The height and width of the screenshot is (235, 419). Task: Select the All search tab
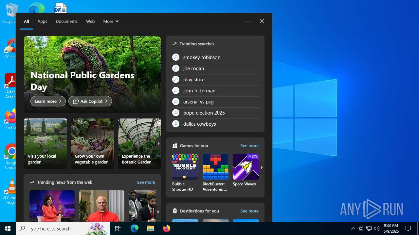pyautogui.click(x=27, y=21)
